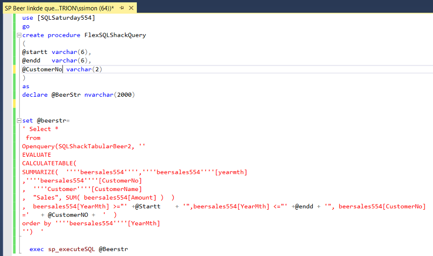Click the EVALUATE line
The width and height of the screenshot is (433, 256).
click(x=37, y=155)
